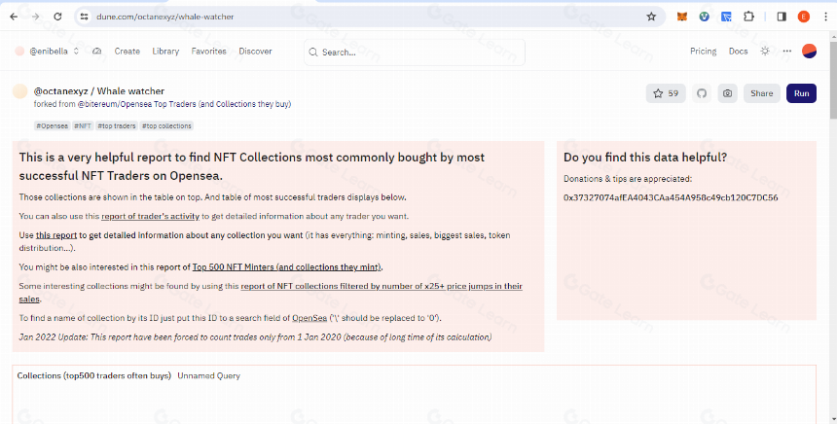Screen dimensions: 837x424
Task: Open the GitHub icon button
Action: [702, 93]
